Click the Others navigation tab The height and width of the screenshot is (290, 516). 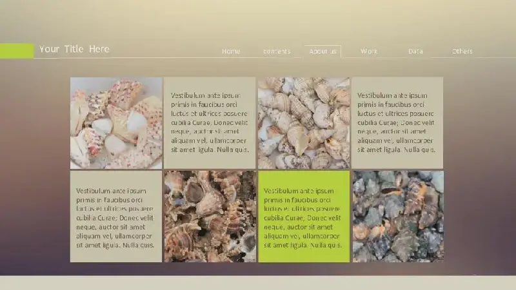coord(462,52)
